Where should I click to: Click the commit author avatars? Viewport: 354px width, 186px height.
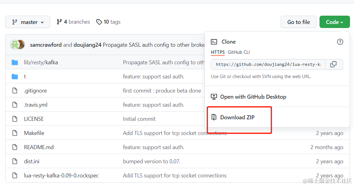[17, 45]
